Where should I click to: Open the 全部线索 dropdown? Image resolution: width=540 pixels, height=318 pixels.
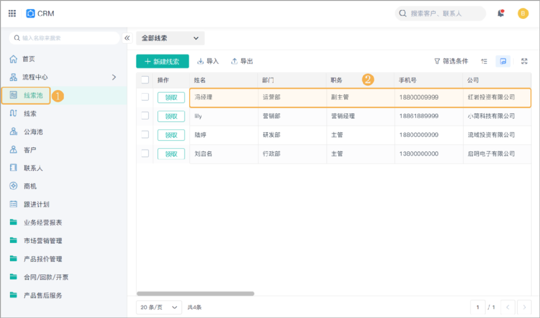coord(170,38)
